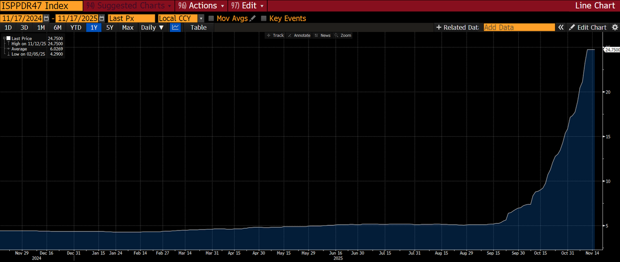Click the y-axis value 15
Image resolution: width=620 pixels, height=262 pixels.
coord(608,137)
